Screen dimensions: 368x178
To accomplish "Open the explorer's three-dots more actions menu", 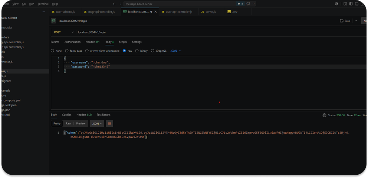I will pos(44,12).
